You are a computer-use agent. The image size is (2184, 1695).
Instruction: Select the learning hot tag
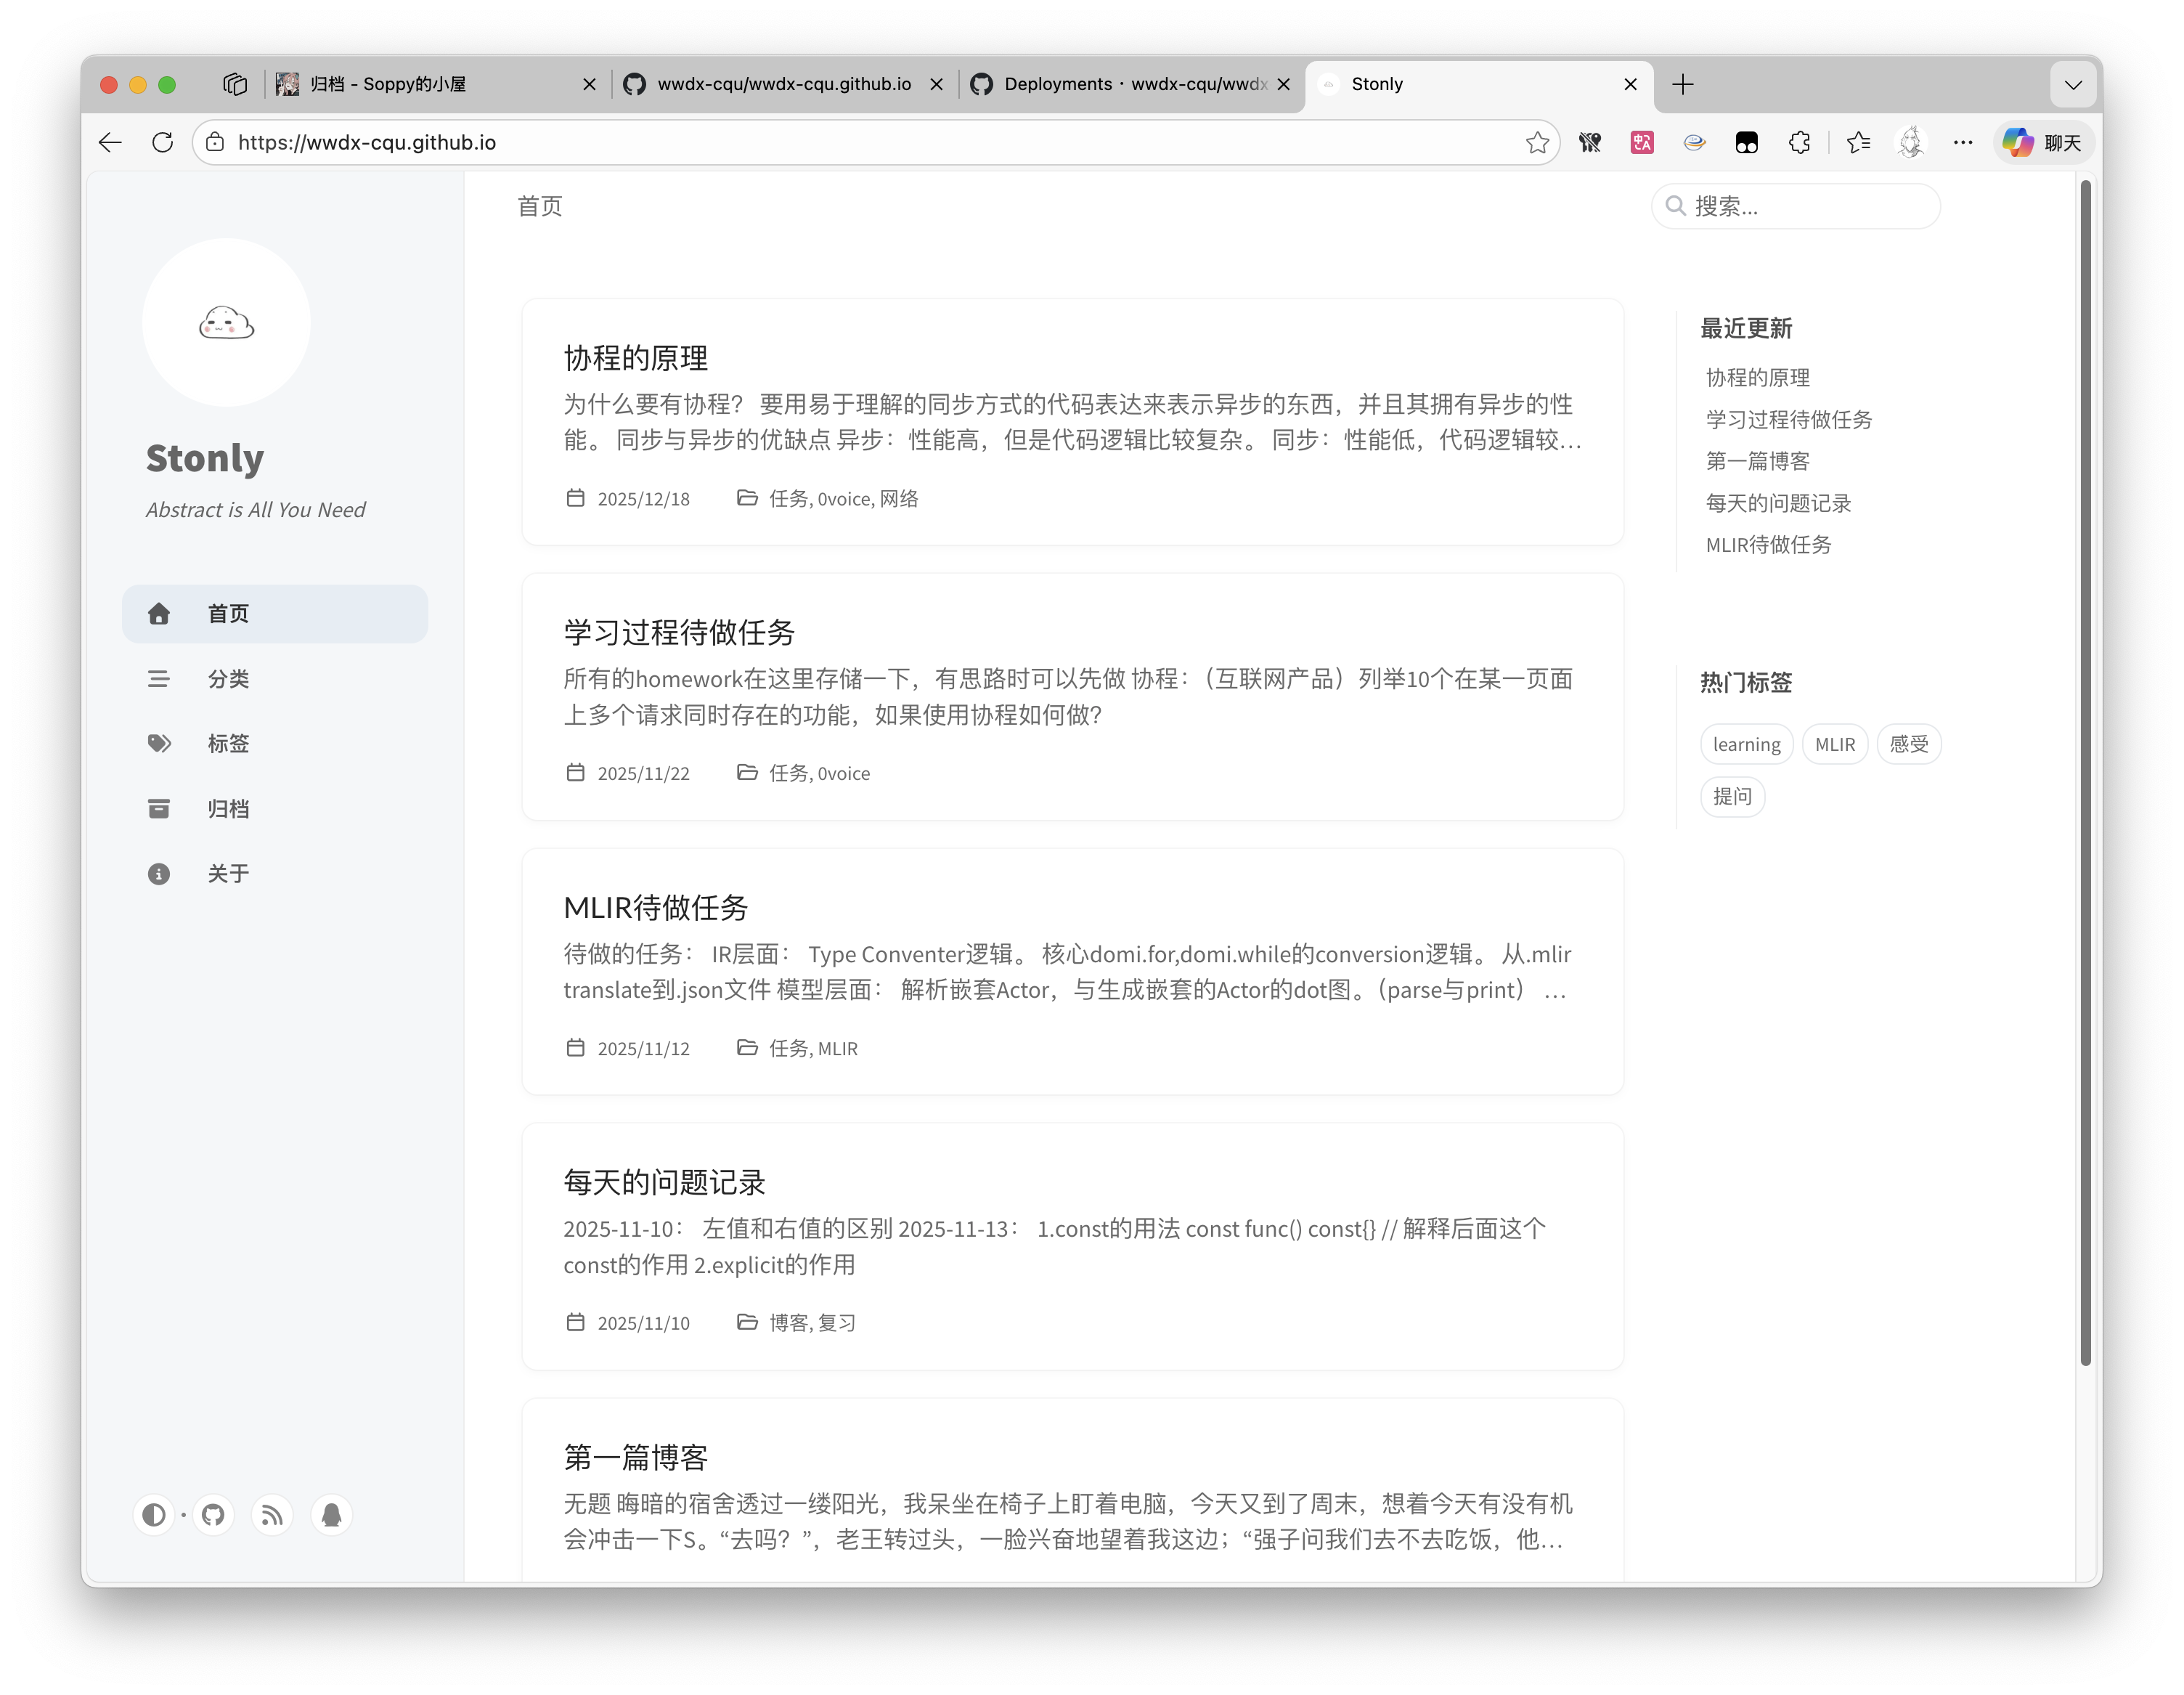(x=1746, y=745)
